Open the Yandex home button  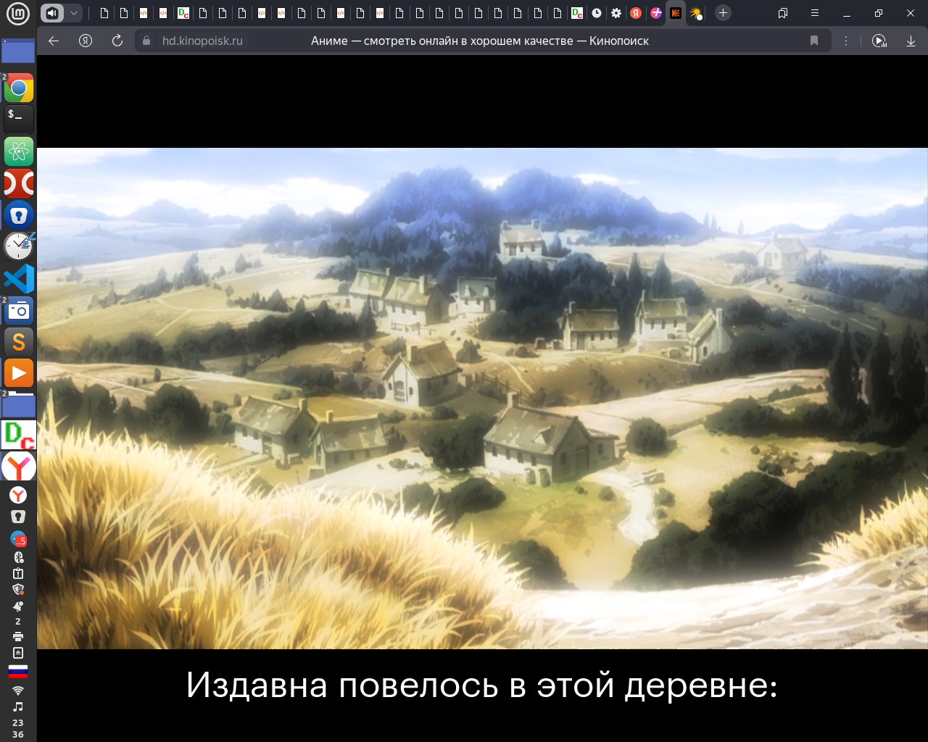(86, 41)
